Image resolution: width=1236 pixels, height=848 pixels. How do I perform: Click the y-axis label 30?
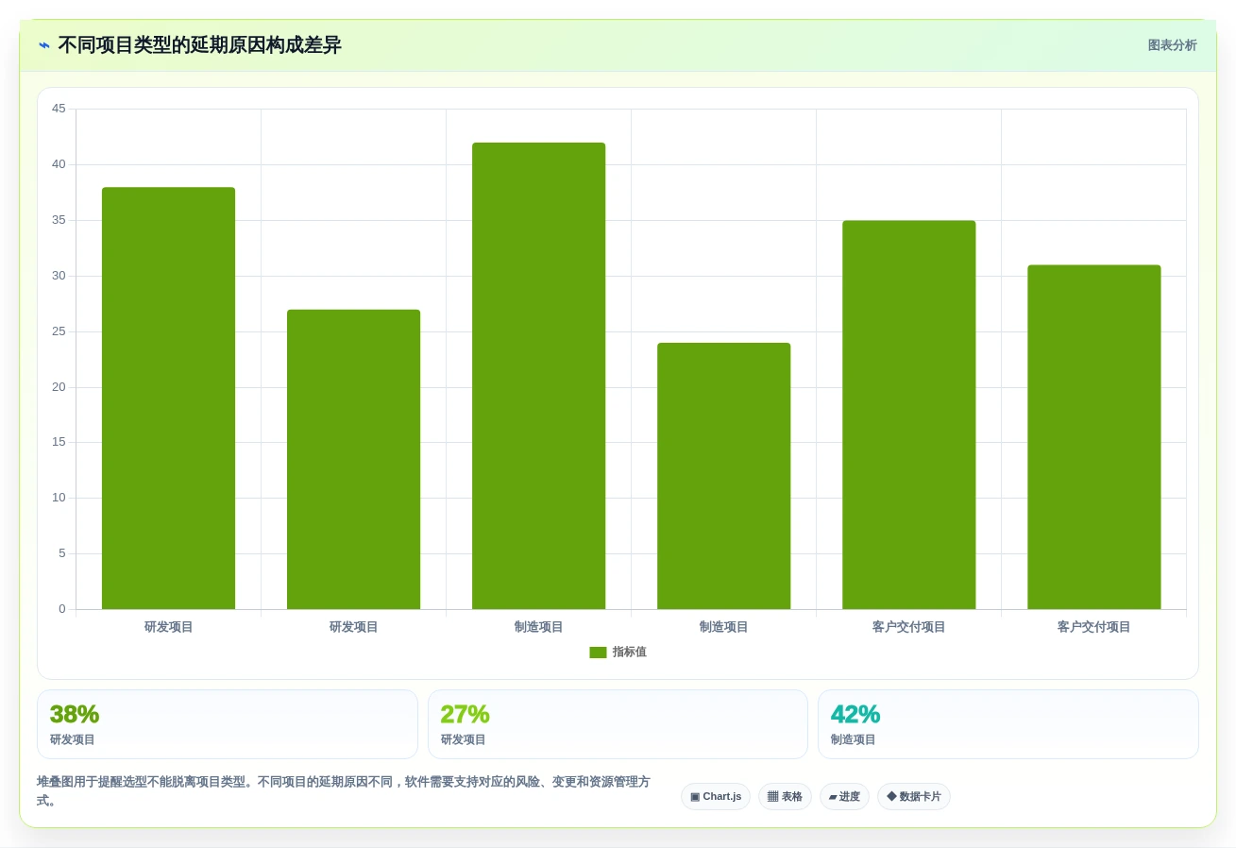(59, 276)
